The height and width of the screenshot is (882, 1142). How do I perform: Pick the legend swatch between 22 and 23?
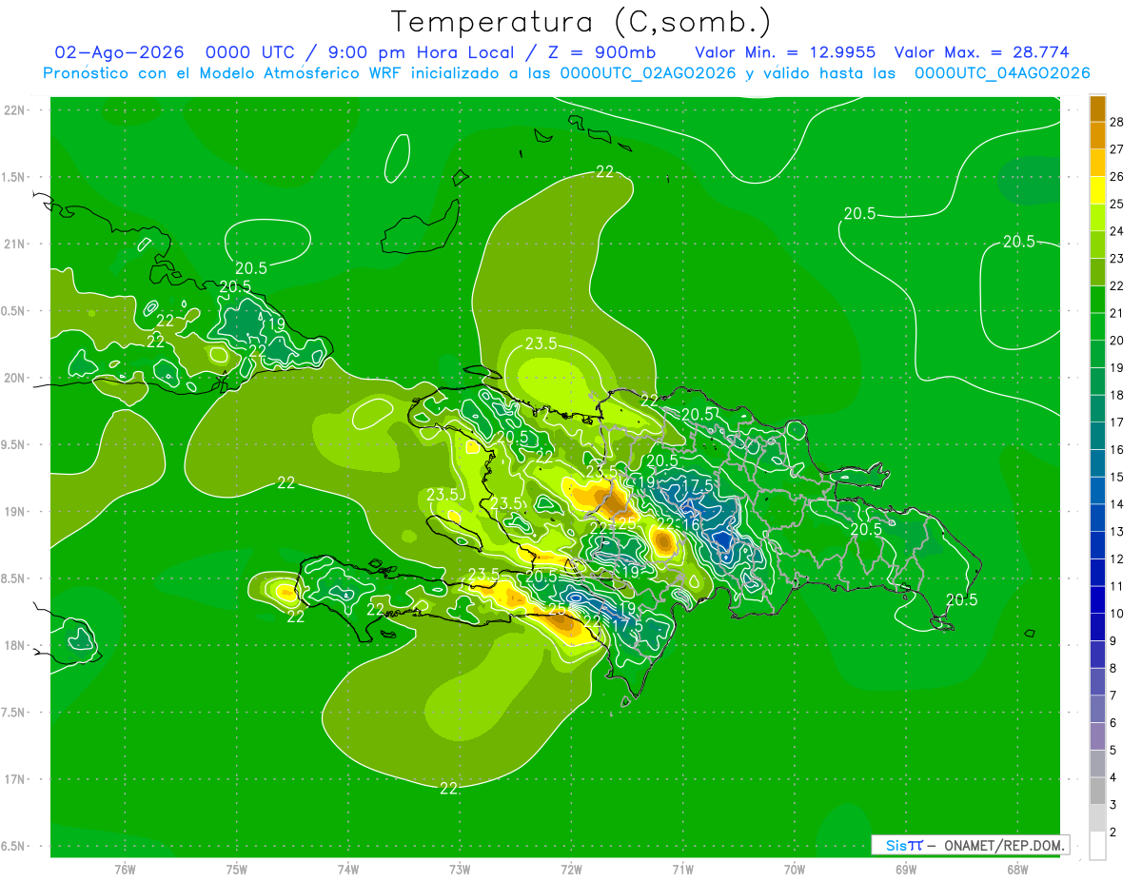coord(1097,272)
